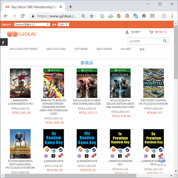
Task: Click the 10x Random Game Key image
Action: point(87,144)
